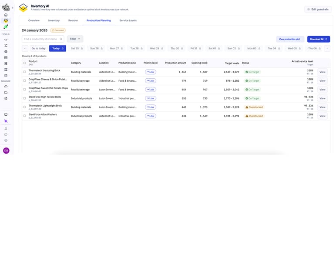Switch to the Service Levels tab
This screenshot has width=336, height=261.
[128, 20]
